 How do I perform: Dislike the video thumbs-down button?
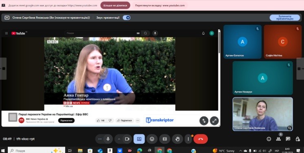pyautogui.click(x=110, y=121)
